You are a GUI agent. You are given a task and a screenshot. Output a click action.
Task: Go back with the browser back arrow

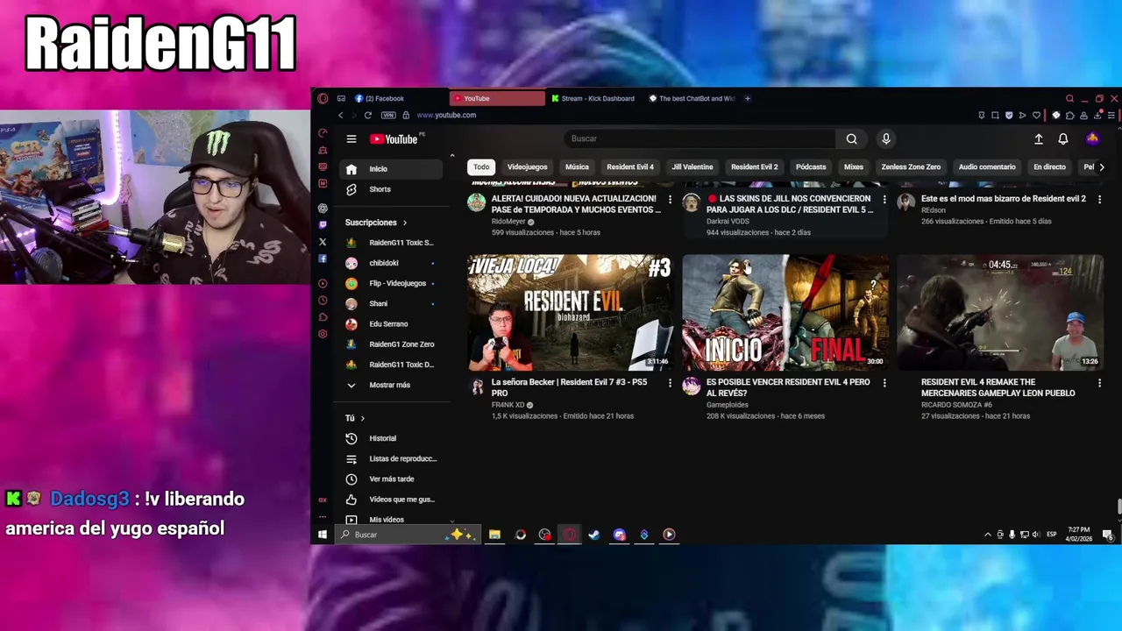click(341, 115)
